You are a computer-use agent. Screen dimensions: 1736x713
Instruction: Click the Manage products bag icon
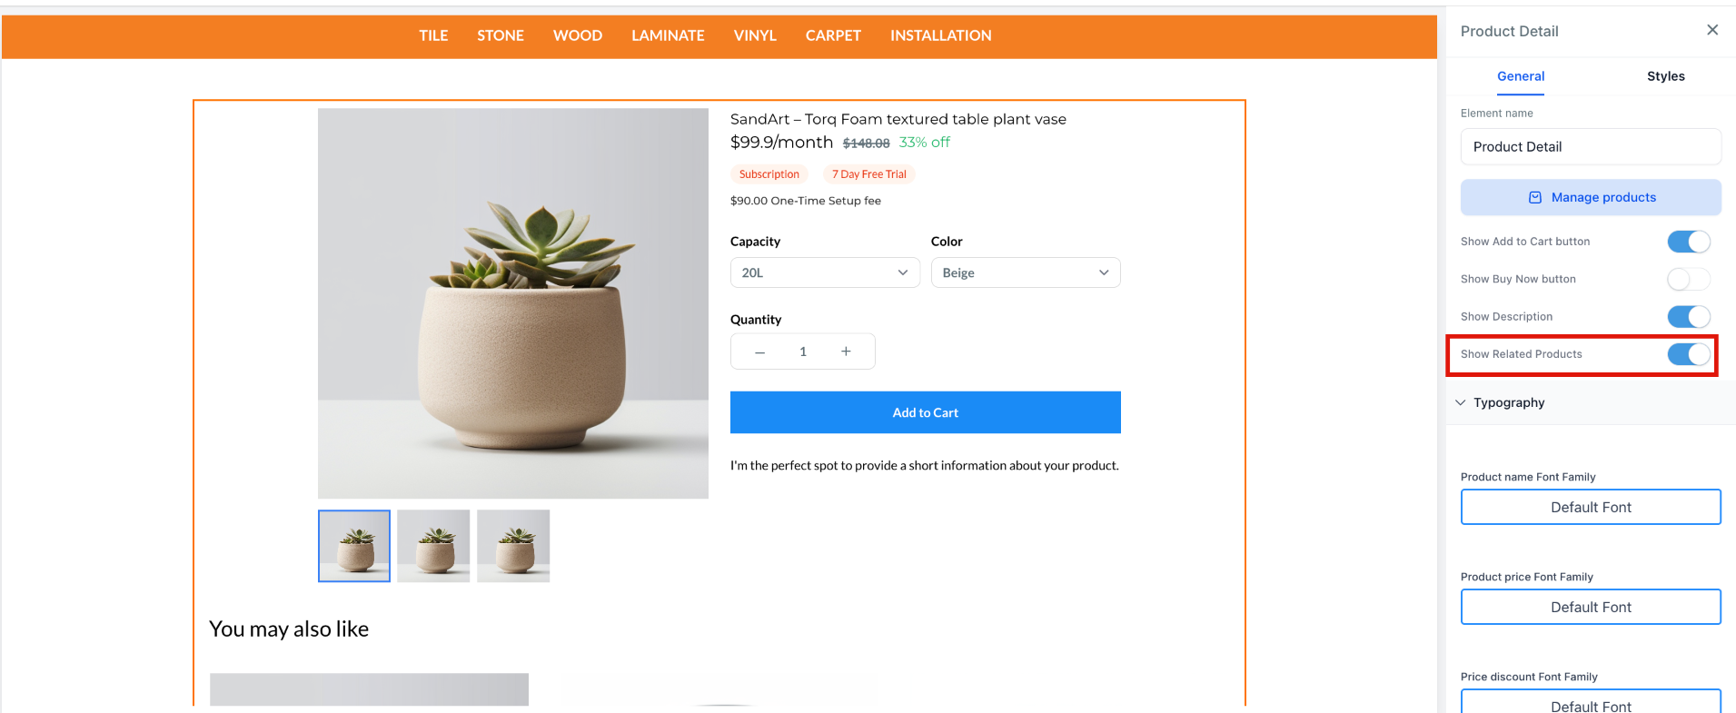click(1535, 197)
